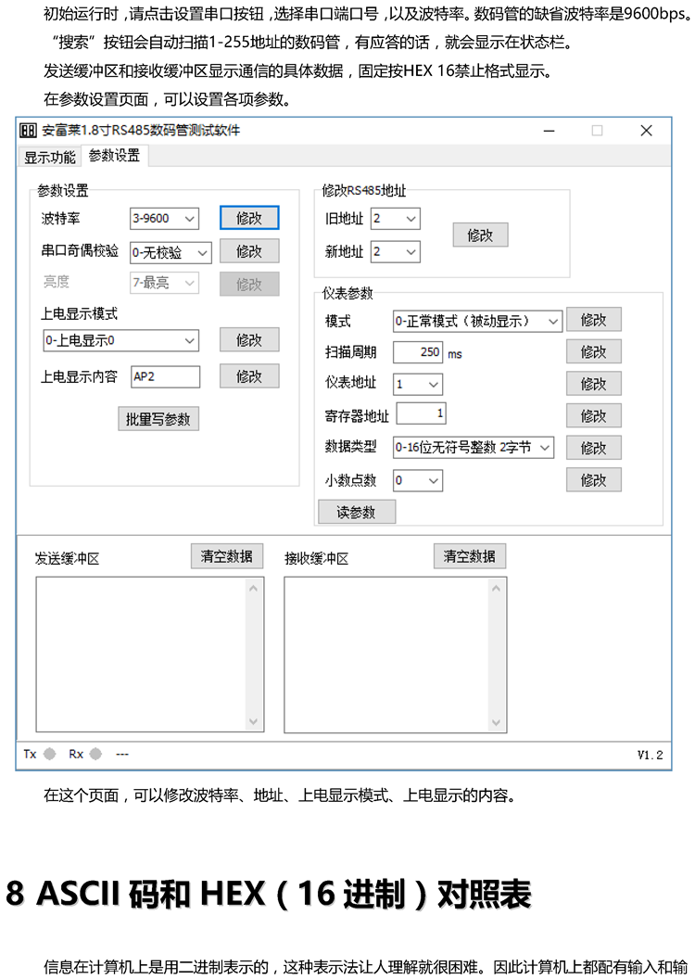Close the 数码管测试软件 window
Image resolution: width=695 pixels, height=979 pixels.
[x=646, y=131]
